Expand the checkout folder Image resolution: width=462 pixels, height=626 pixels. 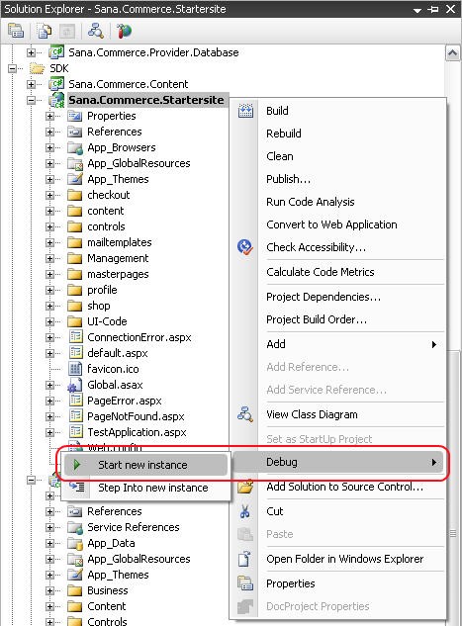tap(49, 195)
